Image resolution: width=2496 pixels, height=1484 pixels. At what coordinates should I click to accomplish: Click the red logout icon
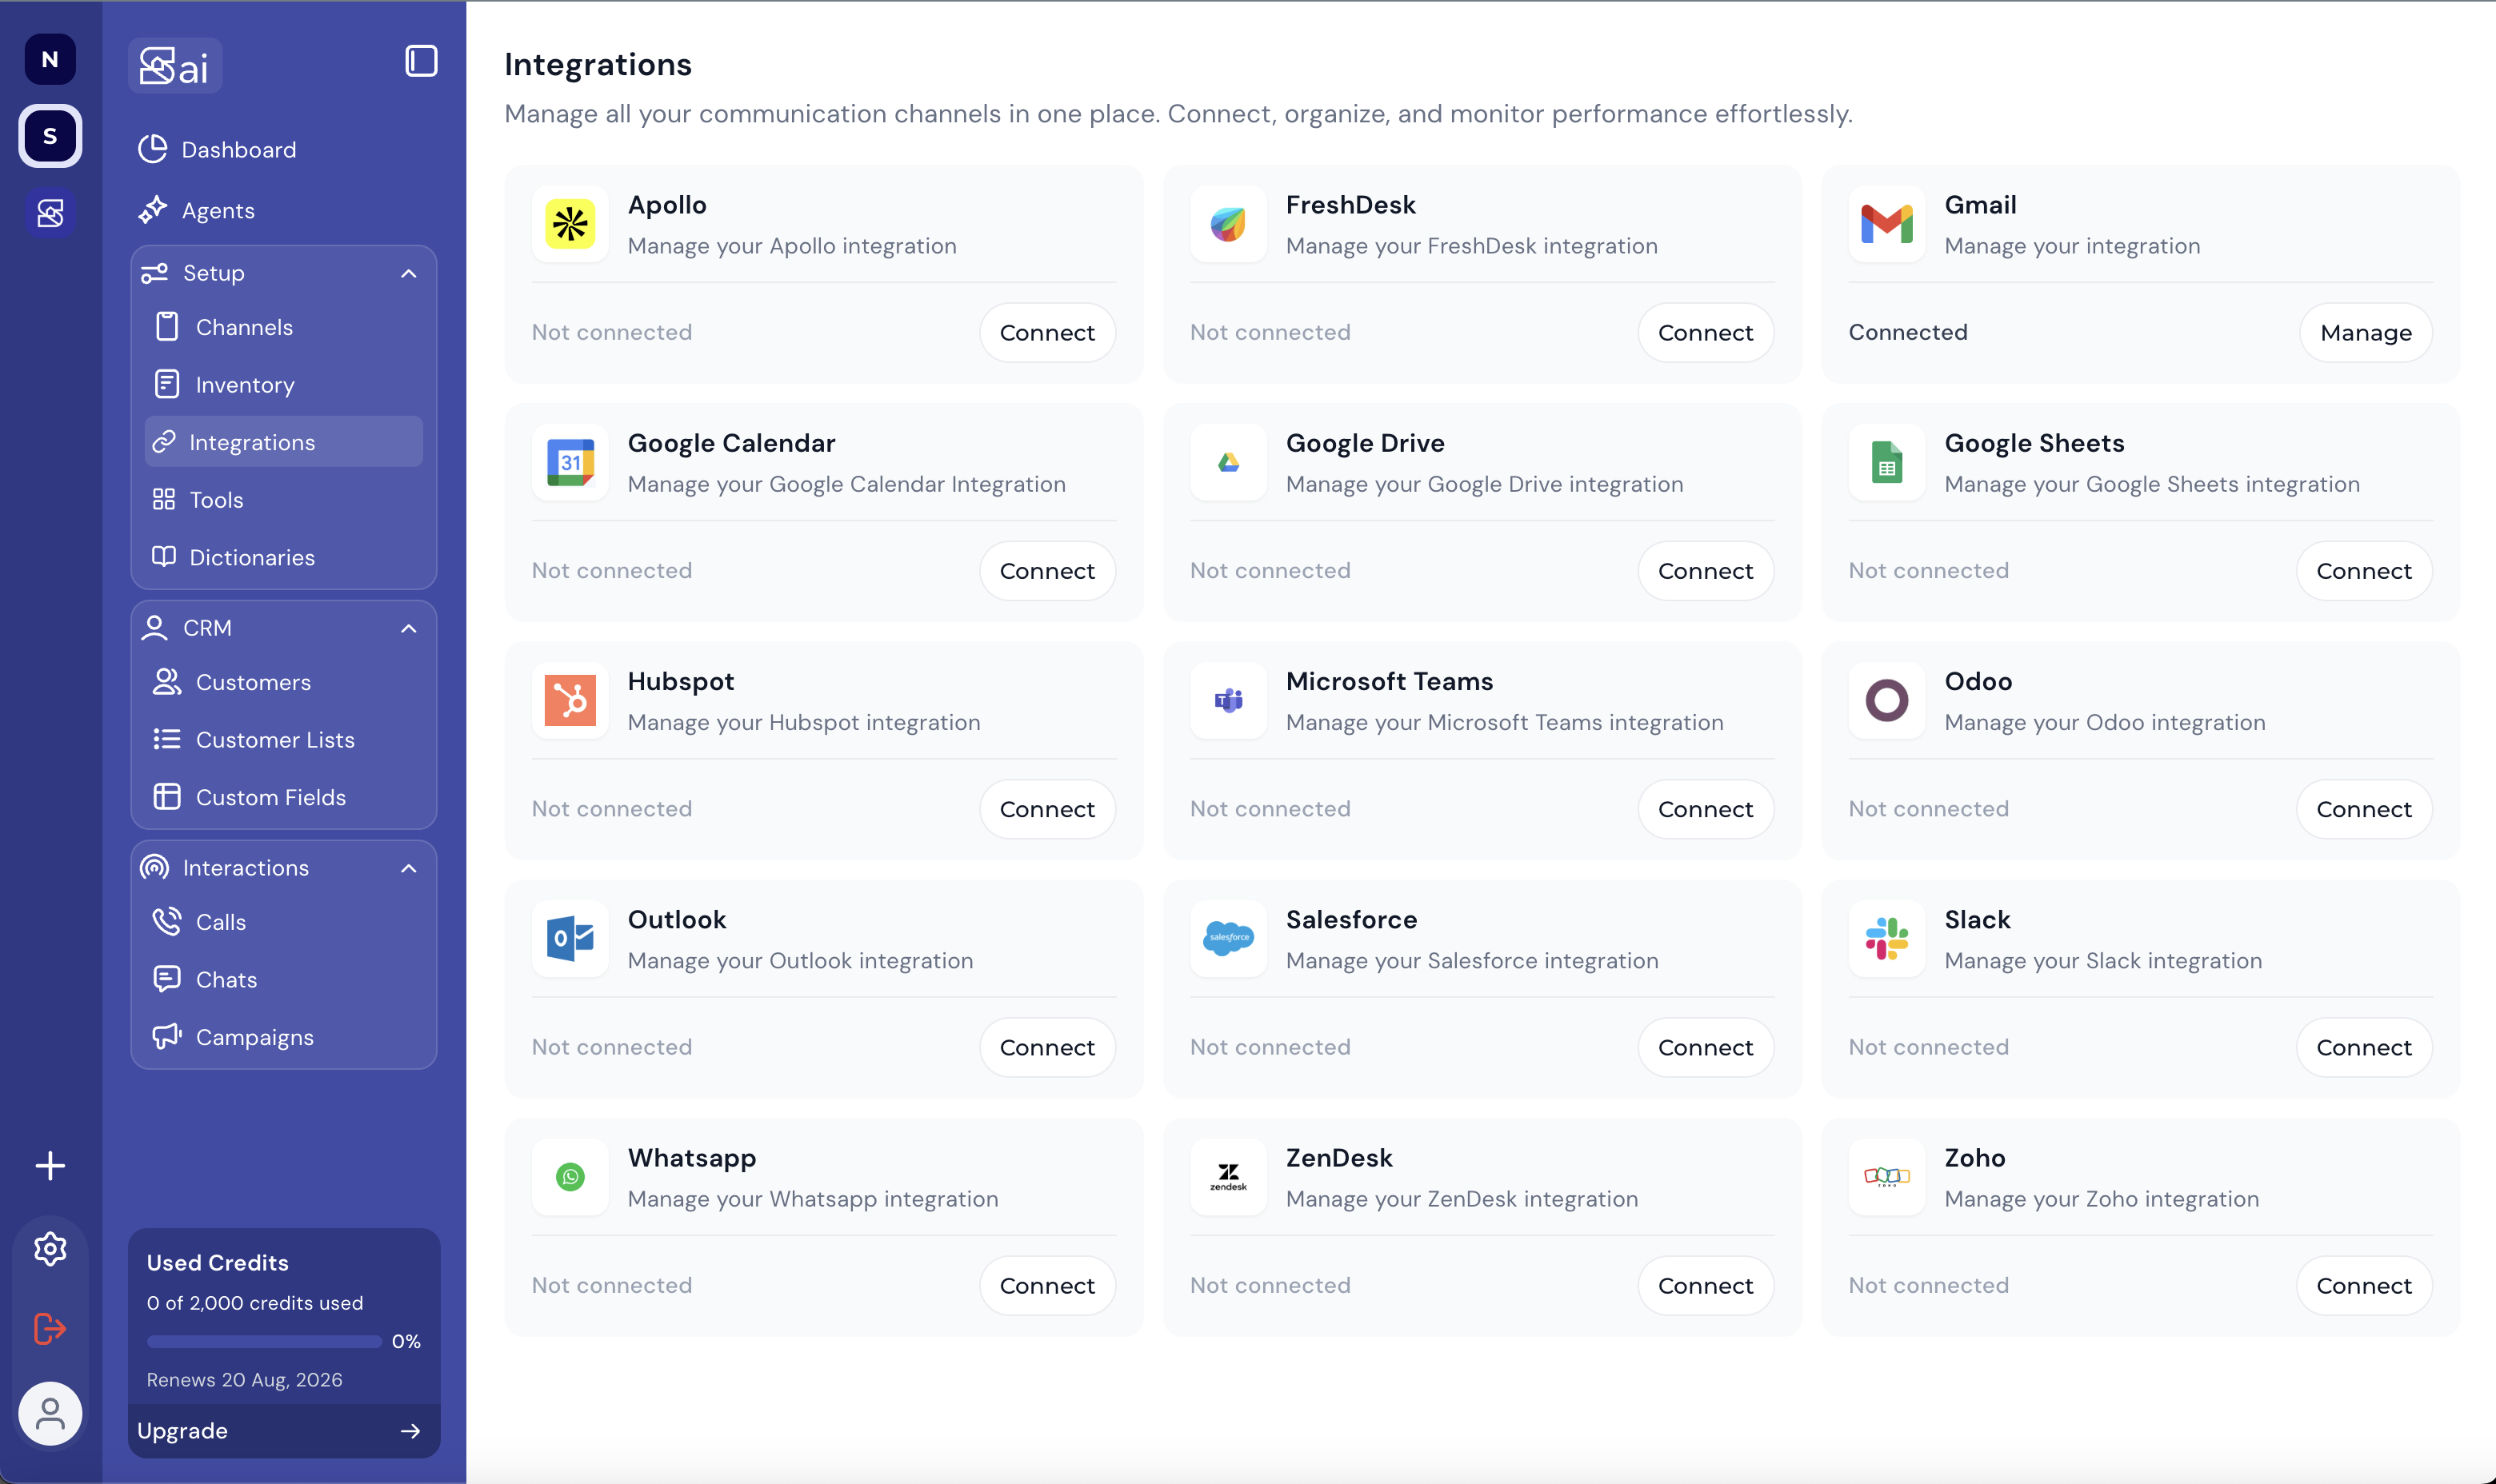(x=50, y=1329)
